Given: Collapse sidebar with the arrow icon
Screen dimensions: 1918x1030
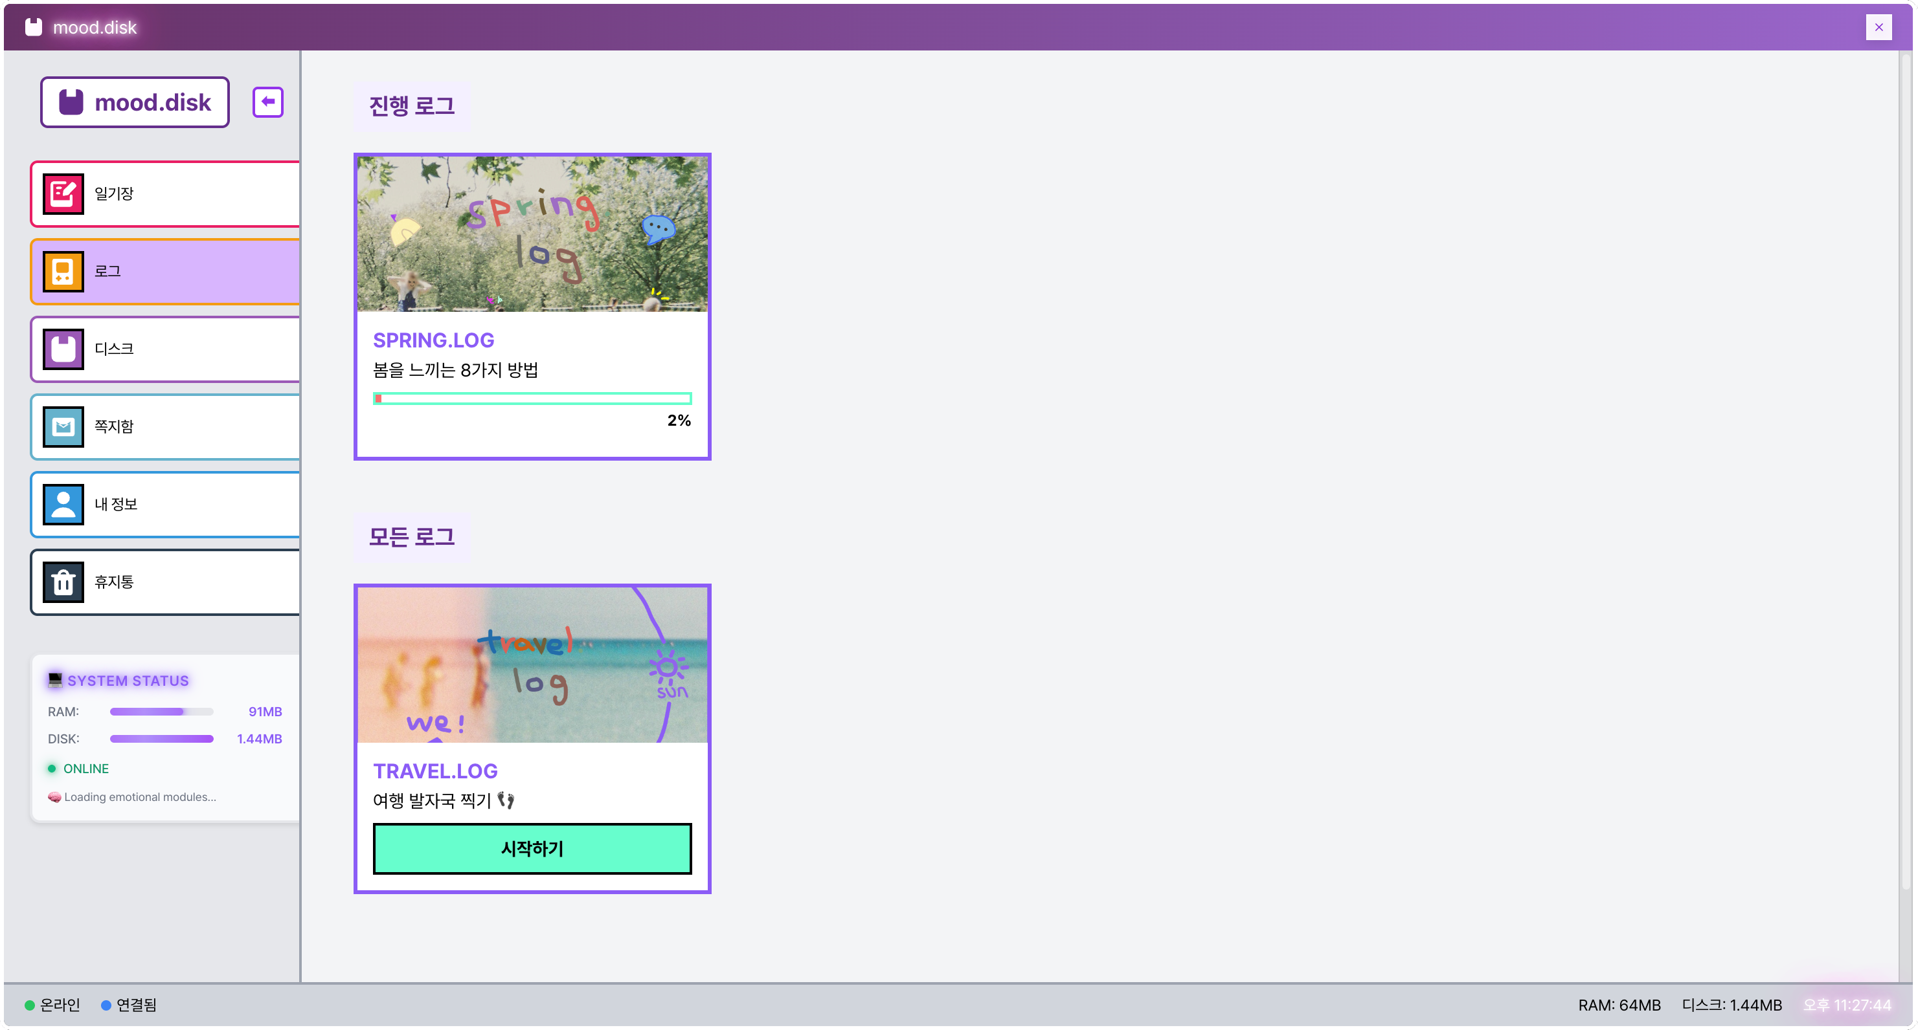Looking at the screenshot, I should [268, 102].
